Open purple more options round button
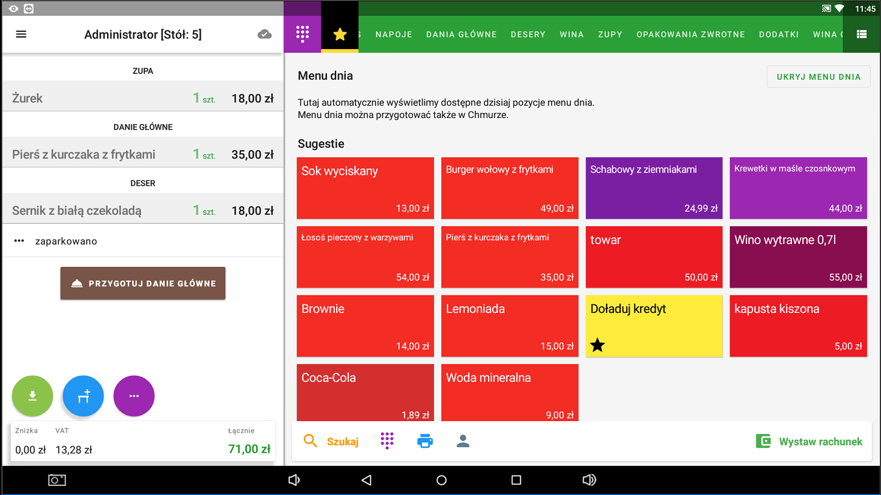Viewport: 881px width, 495px height. pyautogui.click(x=134, y=396)
